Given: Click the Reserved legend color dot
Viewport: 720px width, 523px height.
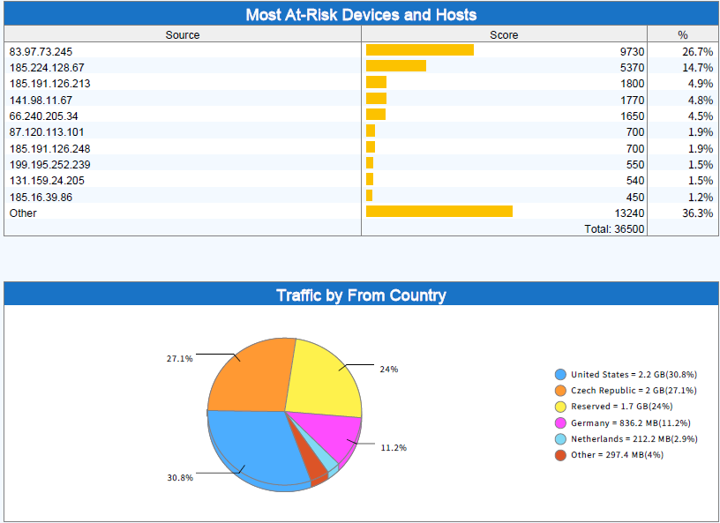Looking at the screenshot, I should [560, 407].
